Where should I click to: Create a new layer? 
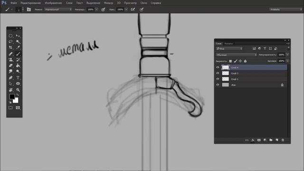tap(277, 140)
